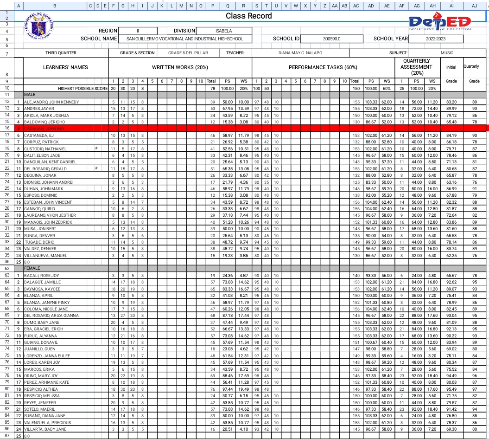The width and height of the screenshot is (489, 439).
Task: Click 'HIGHEST POSSIBLE SCORE' label cell
Action: coord(66,88)
